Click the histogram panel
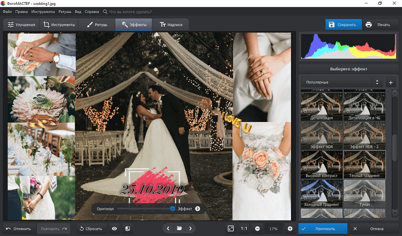The height and width of the screenshot is (236, 402). tap(348, 47)
